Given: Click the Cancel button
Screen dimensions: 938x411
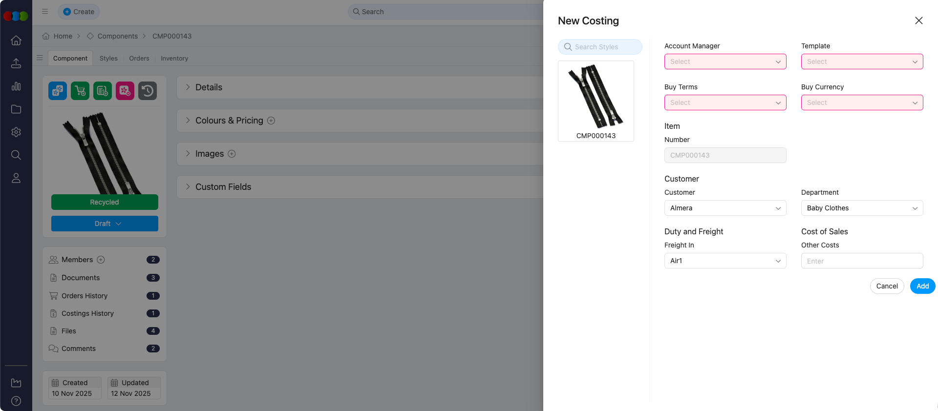Looking at the screenshot, I should tap(887, 286).
